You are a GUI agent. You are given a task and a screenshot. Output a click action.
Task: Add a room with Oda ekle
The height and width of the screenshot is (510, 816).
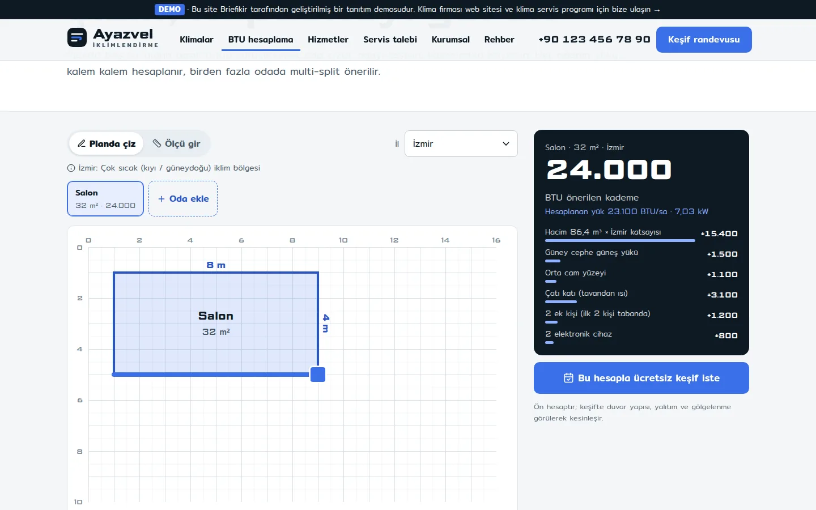[x=183, y=199]
